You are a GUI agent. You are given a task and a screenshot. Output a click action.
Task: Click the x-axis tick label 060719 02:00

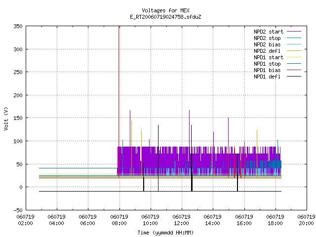coord(25,220)
